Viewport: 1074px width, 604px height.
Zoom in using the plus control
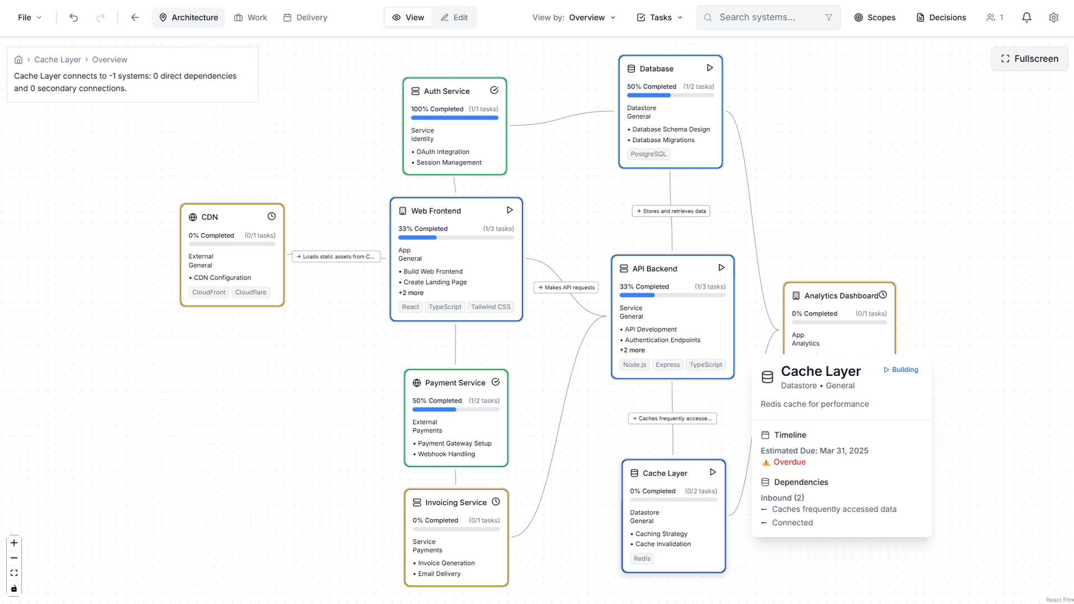pos(13,542)
